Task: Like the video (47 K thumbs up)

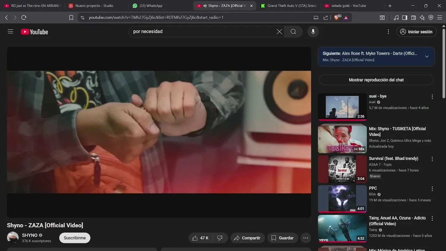Action: pos(200,238)
